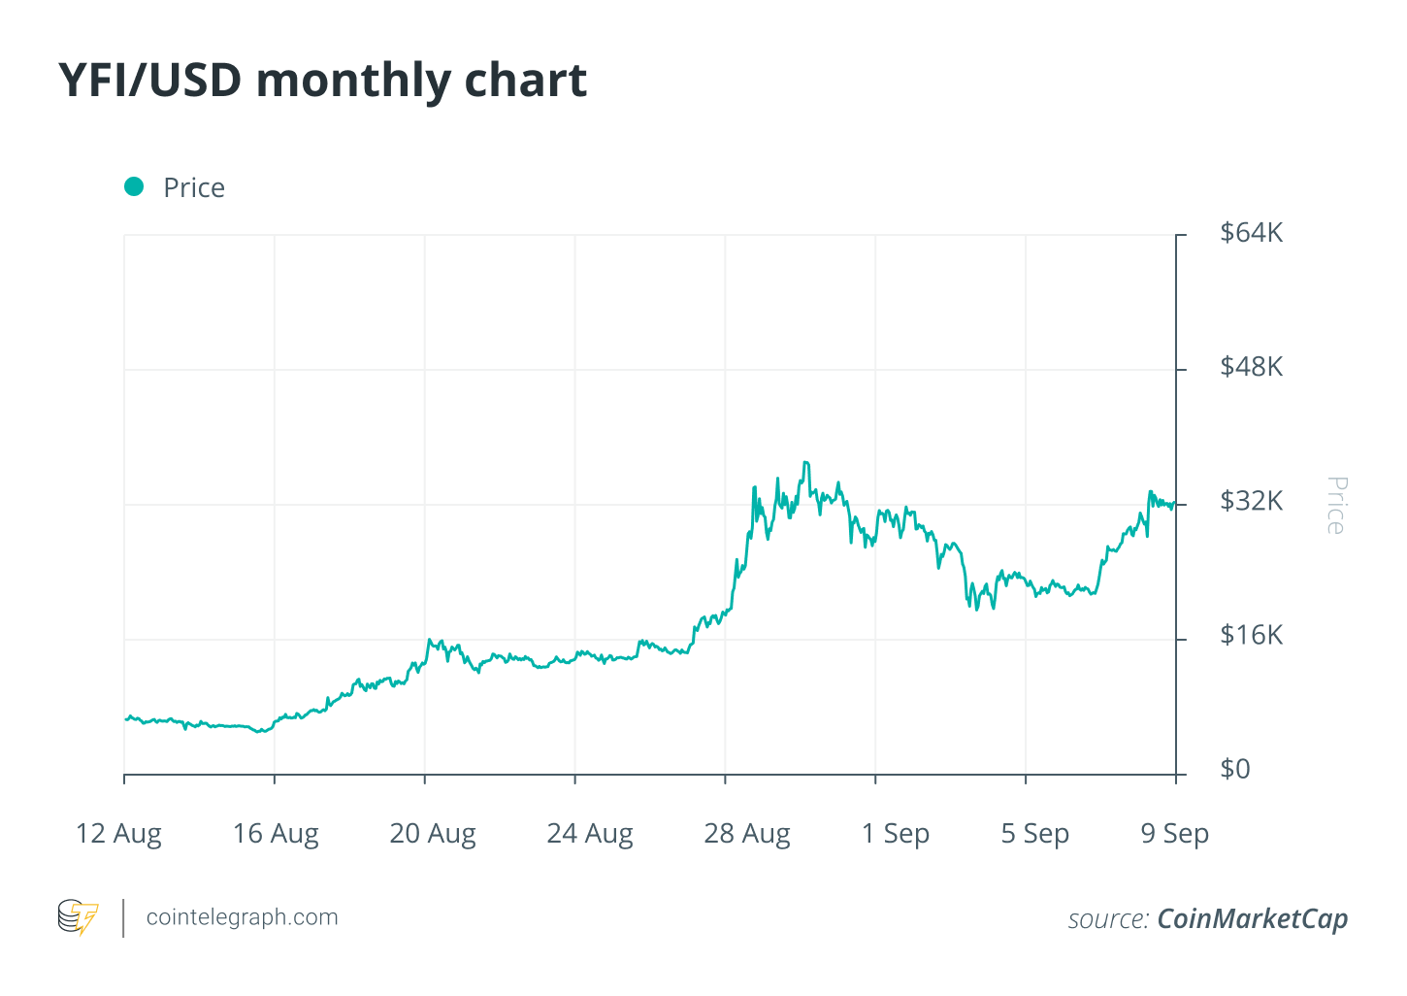Select the $32K y-axis label

(x=1251, y=501)
